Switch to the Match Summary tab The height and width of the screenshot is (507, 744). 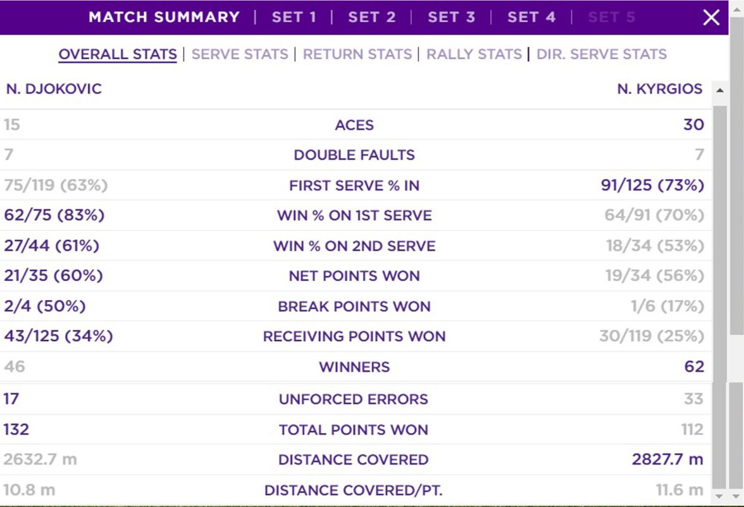(164, 17)
